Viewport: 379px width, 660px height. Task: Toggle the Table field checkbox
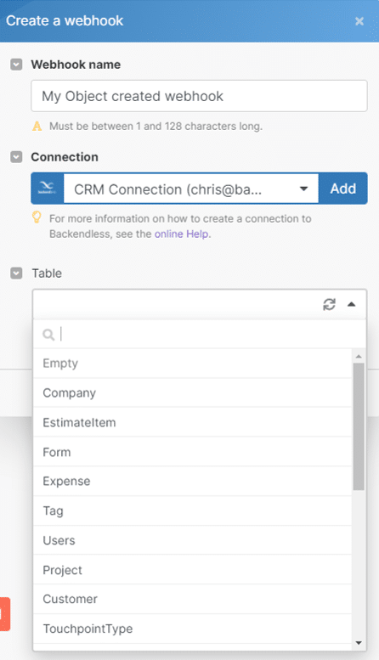[x=16, y=274]
